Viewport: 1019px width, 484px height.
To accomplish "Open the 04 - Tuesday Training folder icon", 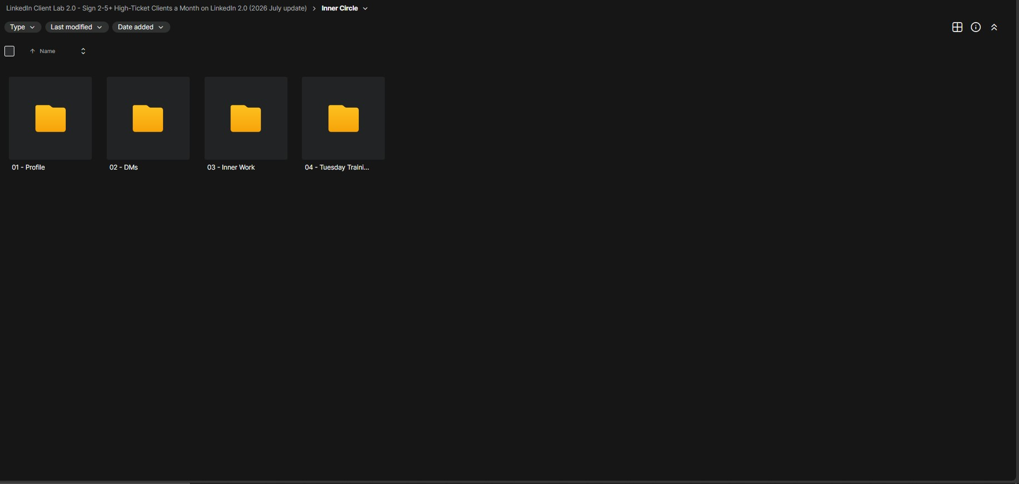I will click(343, 118).
